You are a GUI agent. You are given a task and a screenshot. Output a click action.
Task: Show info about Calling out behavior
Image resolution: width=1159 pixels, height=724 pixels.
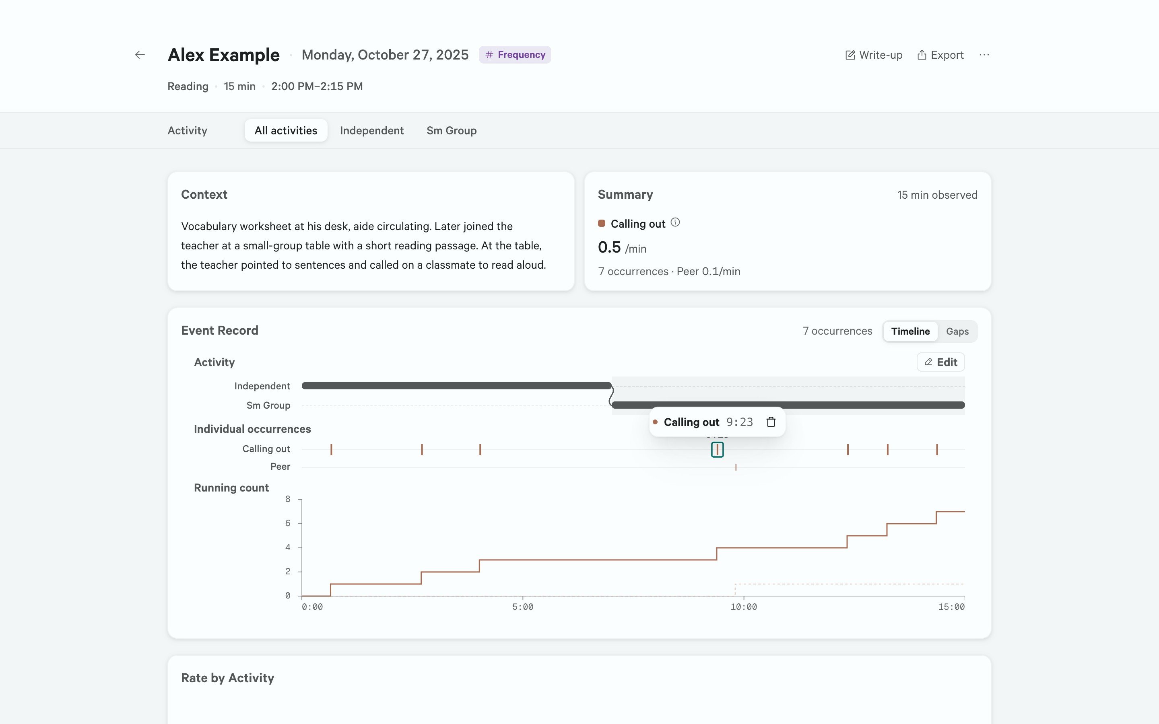[675, 223]
